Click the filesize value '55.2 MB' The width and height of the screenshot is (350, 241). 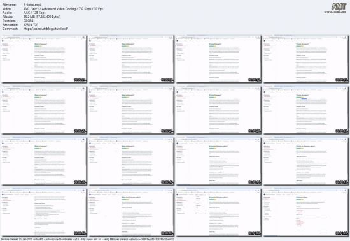(42, 17)
